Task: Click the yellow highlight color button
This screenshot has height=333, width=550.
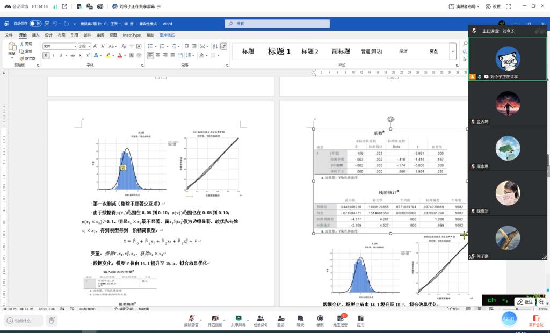Action: click(108, 55)
